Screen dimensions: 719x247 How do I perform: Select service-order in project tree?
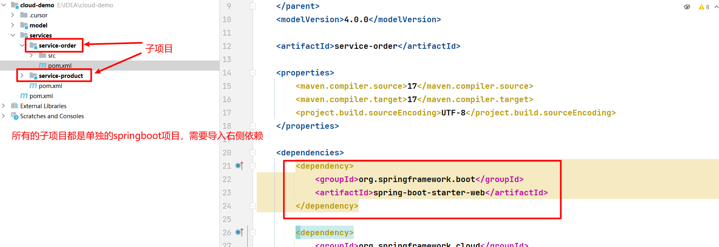tap(57, 45)
